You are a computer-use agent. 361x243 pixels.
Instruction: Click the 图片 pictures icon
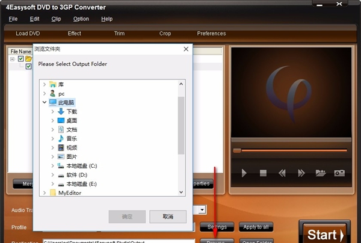61,156
